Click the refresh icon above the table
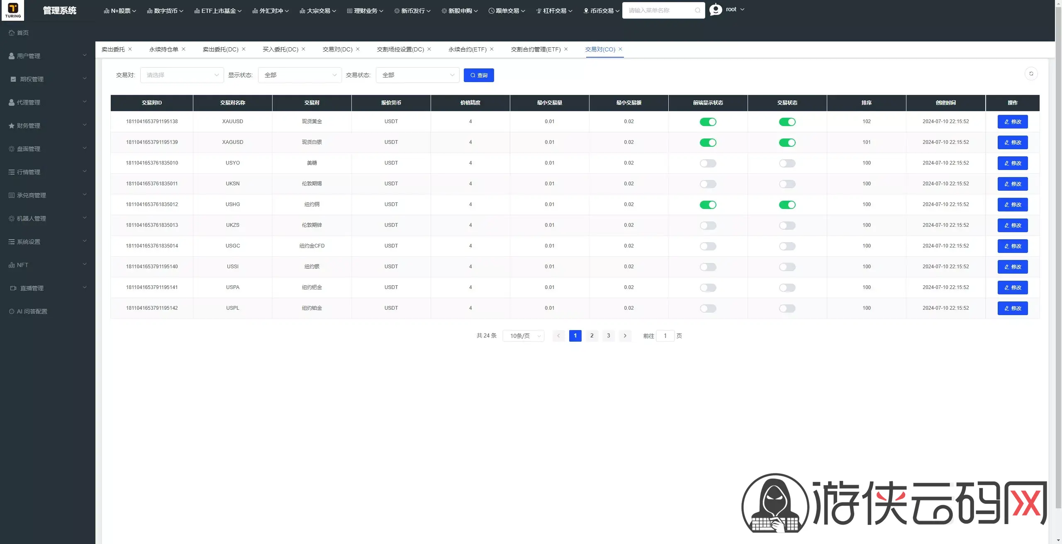This screenshot has height=544, width=1062. pyautogui.click(x=1031, y=74)
